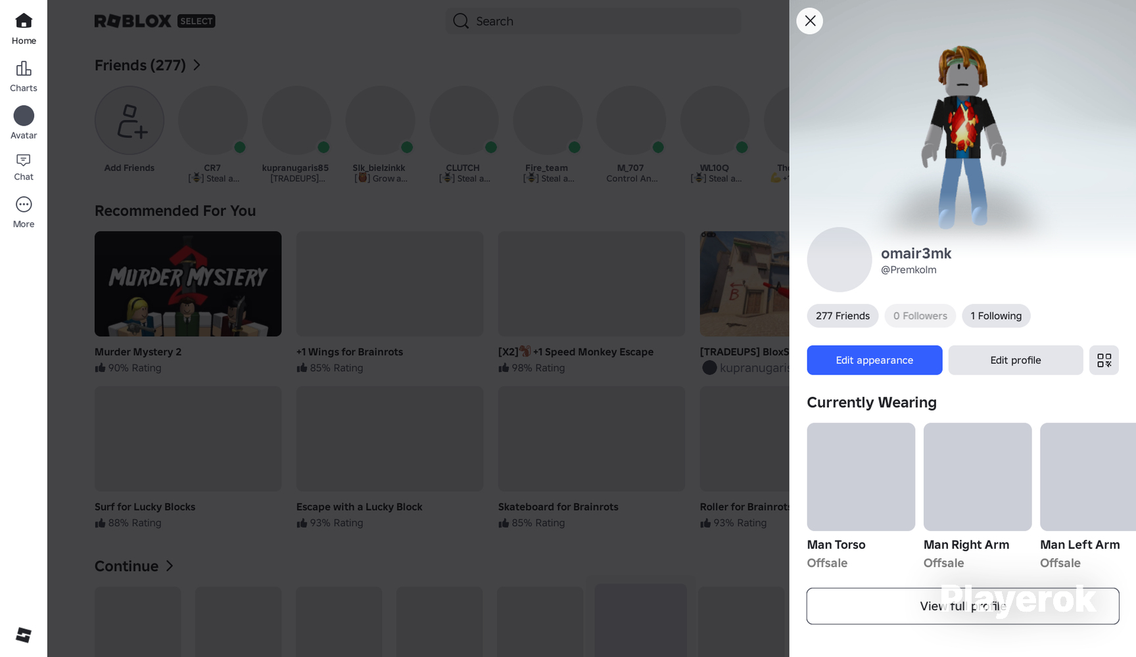The width and height of the screenshot is (1136, 657).
Task: Click the omair3mk display name
Action: [916, 254]
